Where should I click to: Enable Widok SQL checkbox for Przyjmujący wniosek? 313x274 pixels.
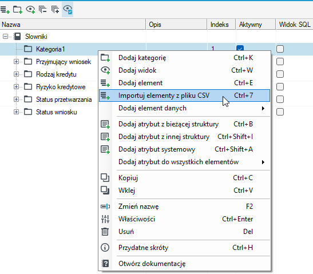[280, 61]
